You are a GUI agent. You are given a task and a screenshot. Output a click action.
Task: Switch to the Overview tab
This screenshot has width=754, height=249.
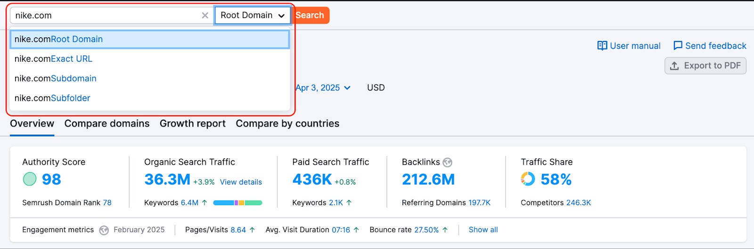tap(32, 123)
